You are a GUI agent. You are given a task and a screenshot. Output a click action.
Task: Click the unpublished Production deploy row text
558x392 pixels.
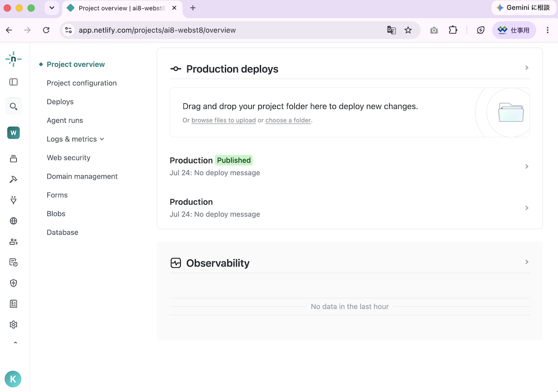coord(215,208)
